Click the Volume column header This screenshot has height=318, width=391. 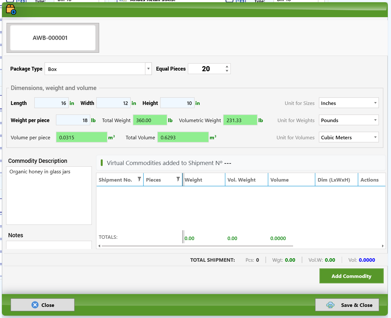pos(292,180)
